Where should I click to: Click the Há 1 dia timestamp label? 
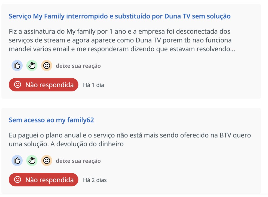(94, 85)
